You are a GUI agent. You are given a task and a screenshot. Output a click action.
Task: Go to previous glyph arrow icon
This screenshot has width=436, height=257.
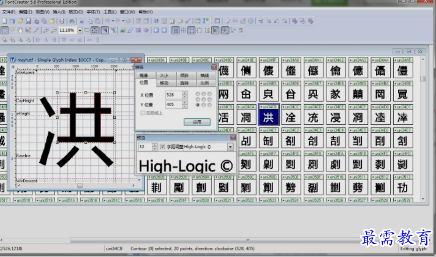pos(156,30)
